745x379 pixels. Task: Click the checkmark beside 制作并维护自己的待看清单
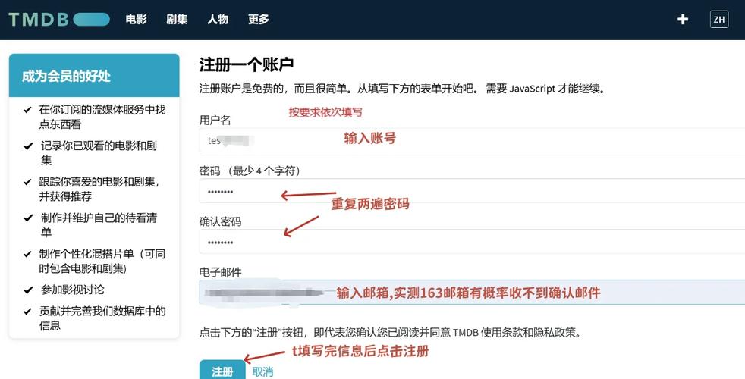(x=27, y=218)
